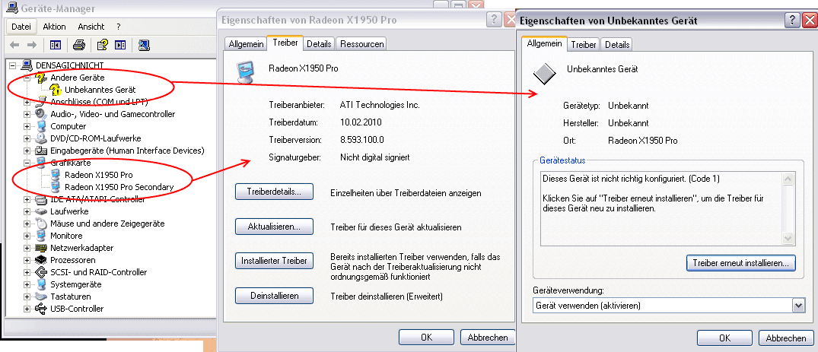Select the DENSAGICHNICHT computer icon
The image size is (818, 352).
27,65
